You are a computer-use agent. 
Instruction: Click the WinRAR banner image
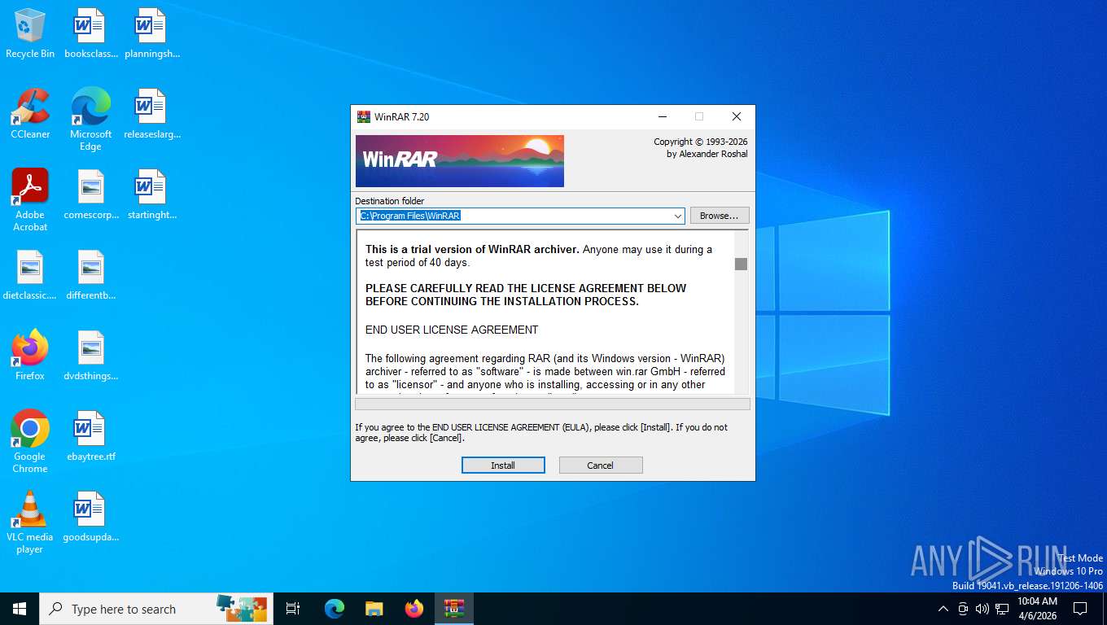pos(460,161)
